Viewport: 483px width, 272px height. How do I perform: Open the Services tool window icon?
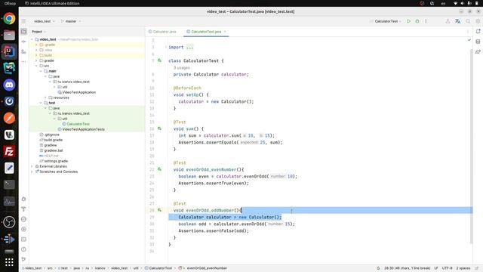[x=23, y=229]
